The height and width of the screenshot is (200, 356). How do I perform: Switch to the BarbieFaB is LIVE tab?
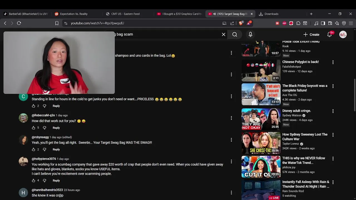coord(26,14)
